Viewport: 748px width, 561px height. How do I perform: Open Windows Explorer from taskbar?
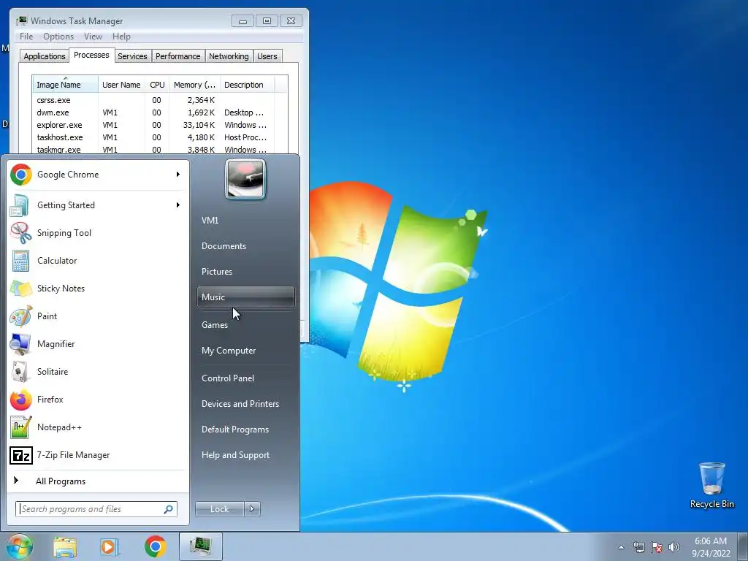pyautogui.click(x=65, y=546)
